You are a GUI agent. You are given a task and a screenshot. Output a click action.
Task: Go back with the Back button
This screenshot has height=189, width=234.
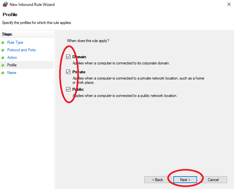[158, 179]
